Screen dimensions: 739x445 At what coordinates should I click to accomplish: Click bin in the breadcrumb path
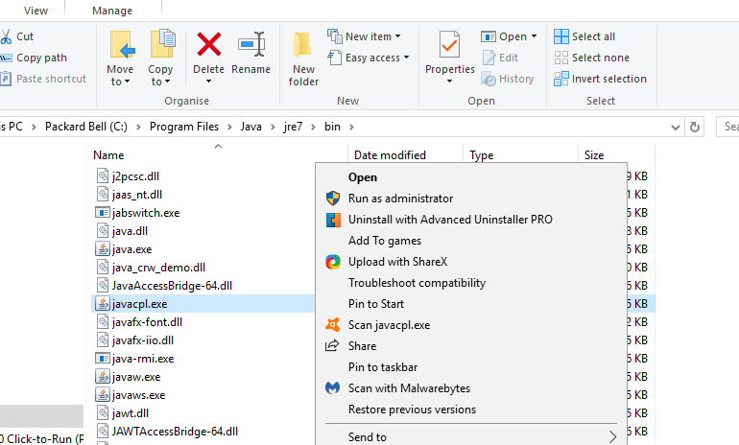(332, 127)
